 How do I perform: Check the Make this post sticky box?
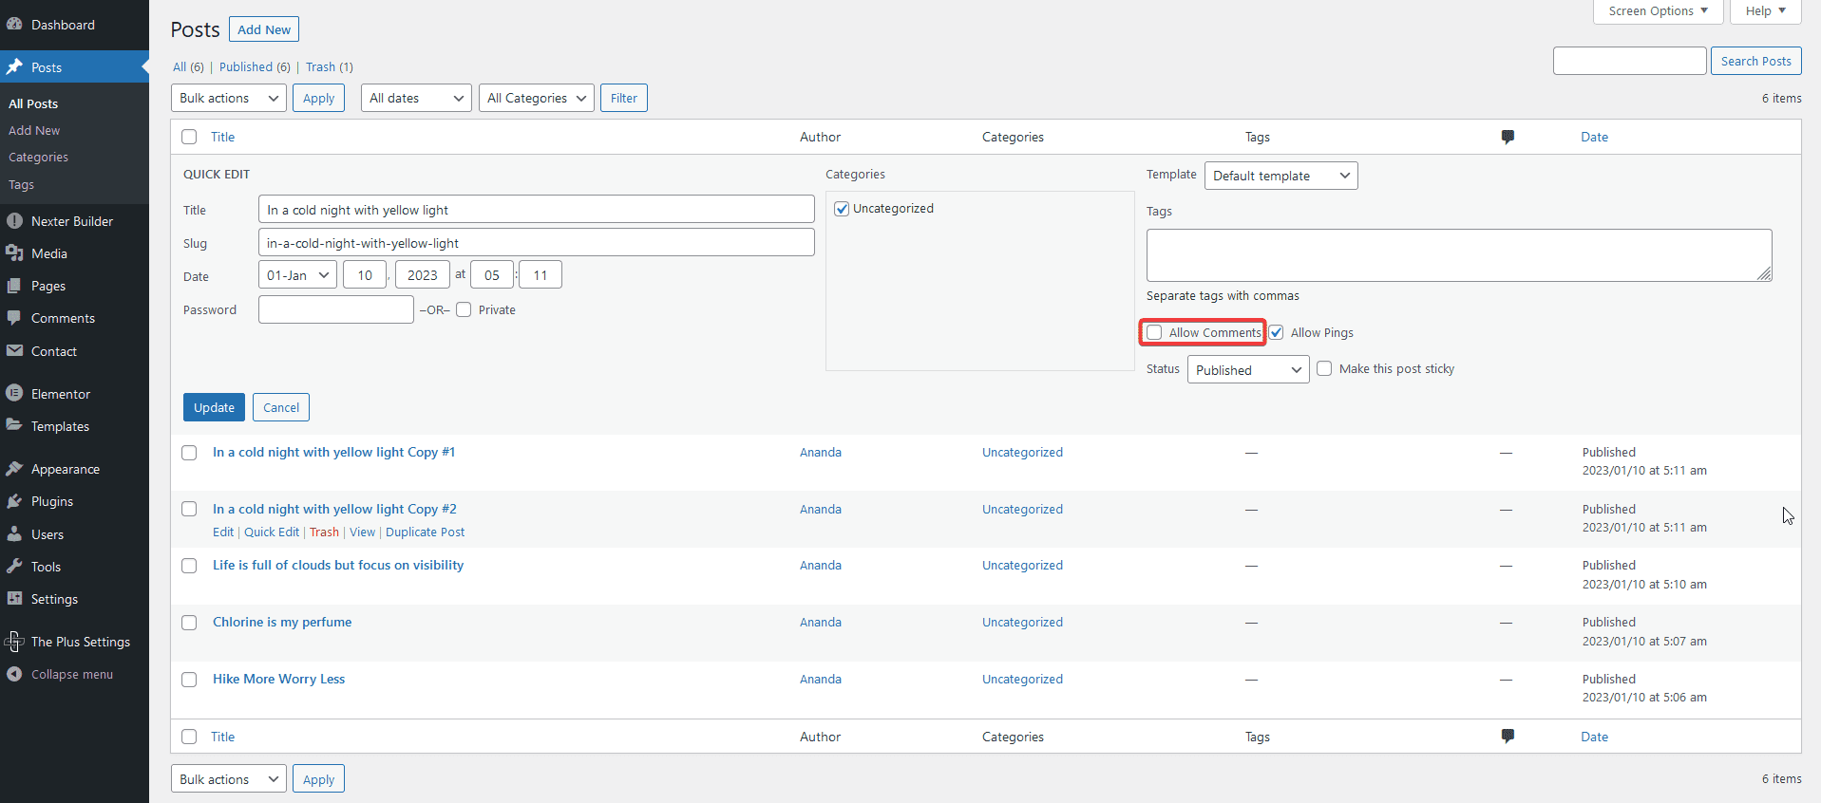click(1324, 368)
